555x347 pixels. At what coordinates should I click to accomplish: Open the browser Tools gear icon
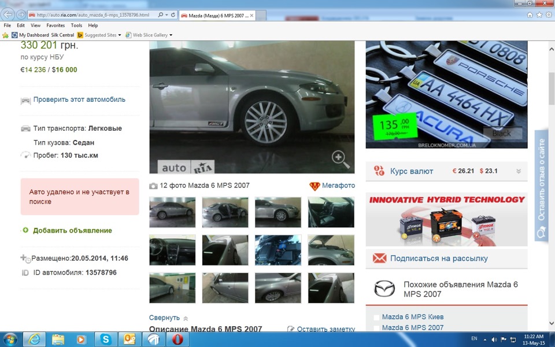(x=549, y=15)
